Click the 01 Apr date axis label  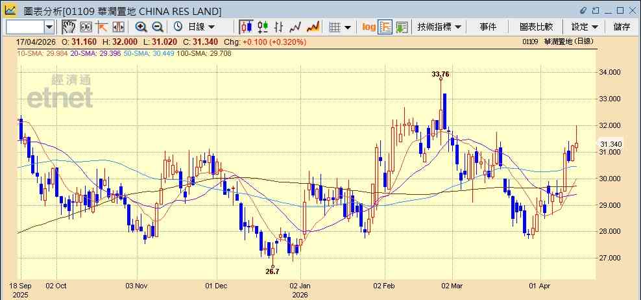pos(540,286)
